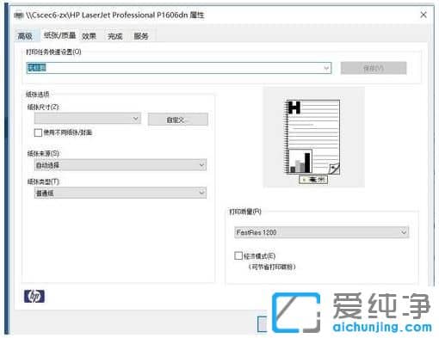Screen dimensions: 439x338
Task: Click the printer icon in title bar
Action: point(18,15)
